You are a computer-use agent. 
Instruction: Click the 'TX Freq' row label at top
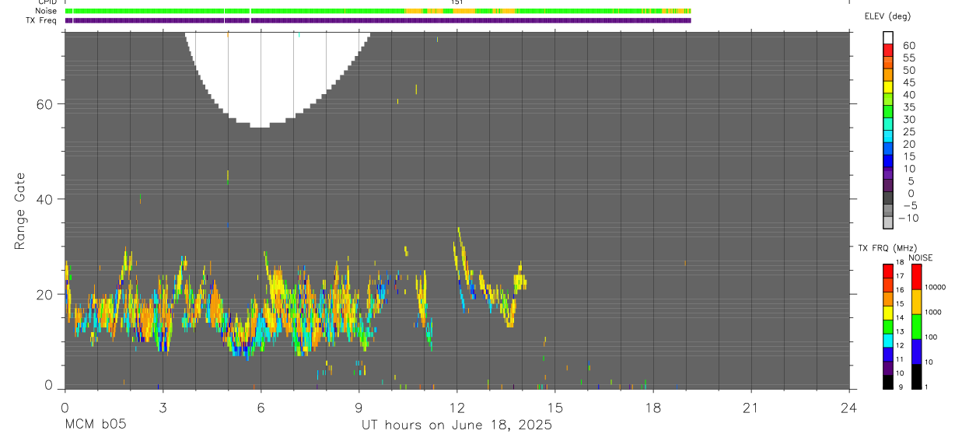click(x=41, y=20)
